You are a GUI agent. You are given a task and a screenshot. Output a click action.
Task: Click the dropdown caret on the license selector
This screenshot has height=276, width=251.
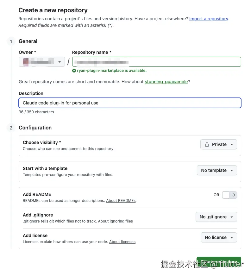231,237
